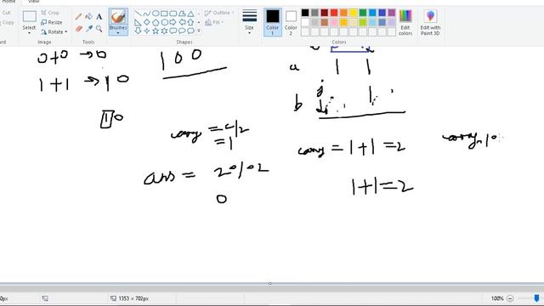Select Color 1 foreground box
544x306 pixels.
pos(273,23)
